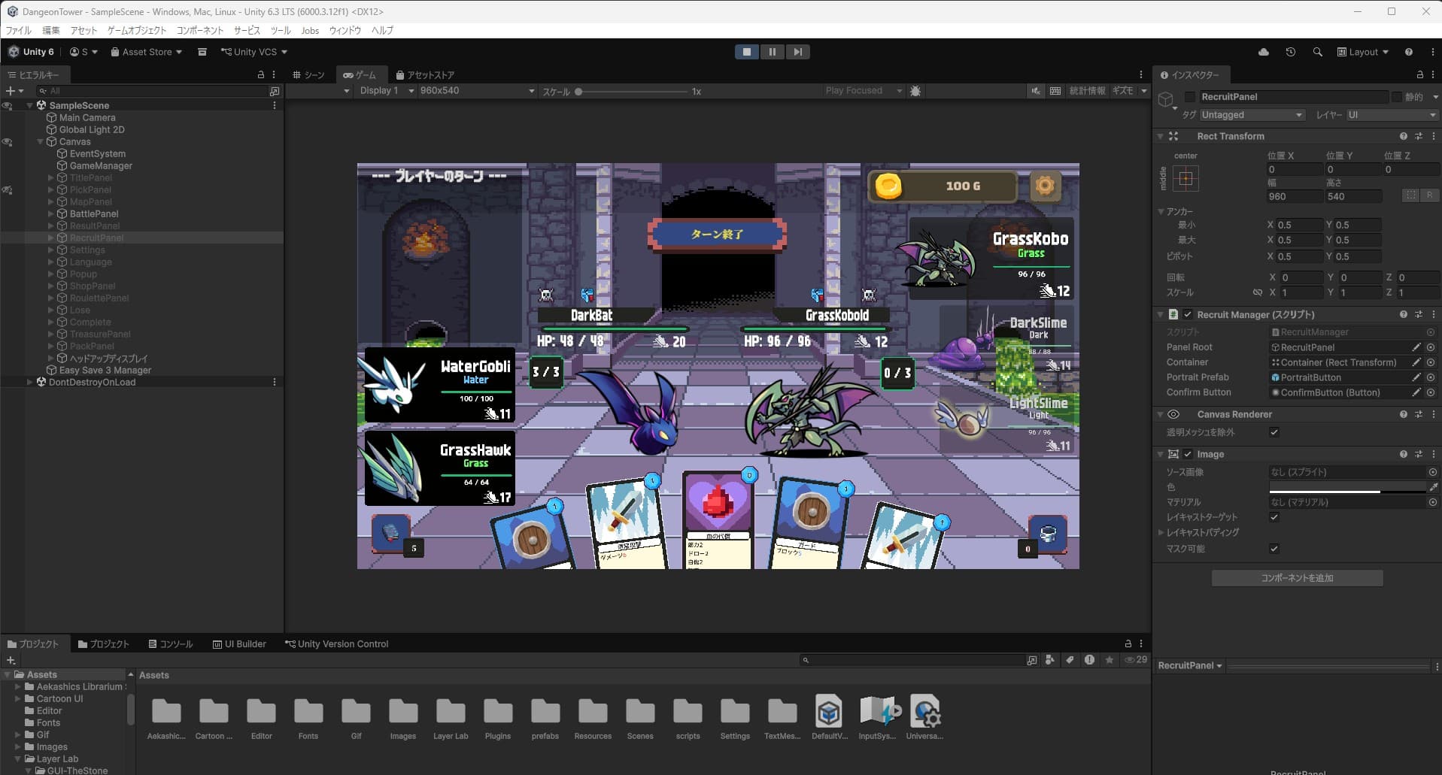Toggle the static checkbox for RecruitPanel

click(x=1396, y=97)
